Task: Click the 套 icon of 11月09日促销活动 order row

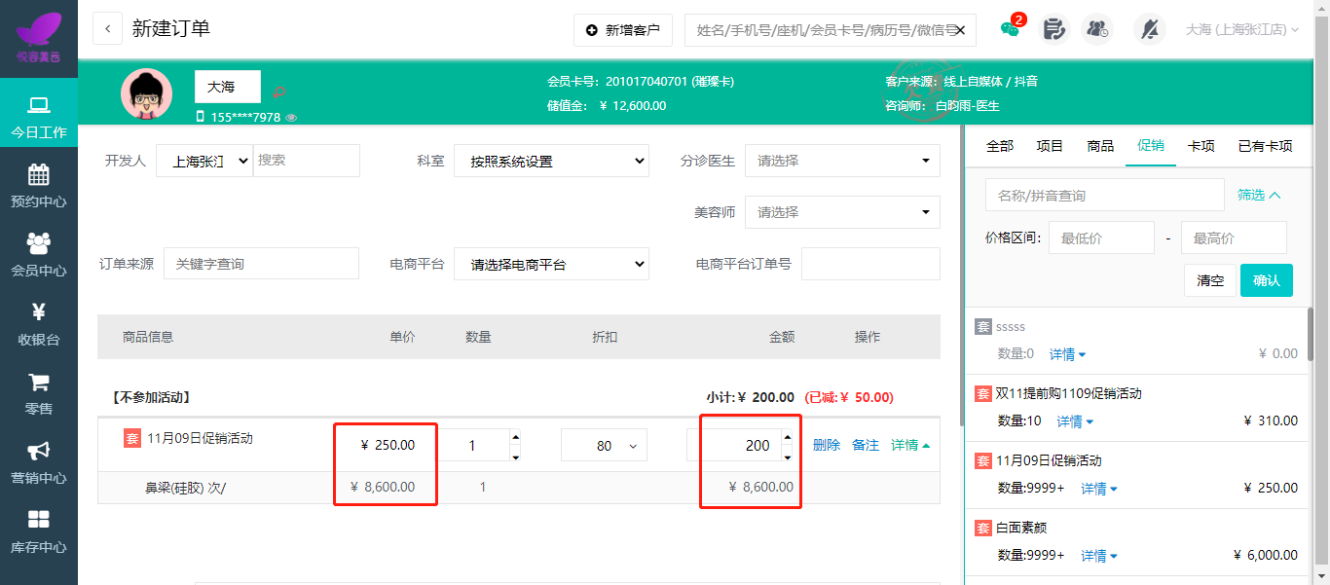Action: [x=132, y=438]
